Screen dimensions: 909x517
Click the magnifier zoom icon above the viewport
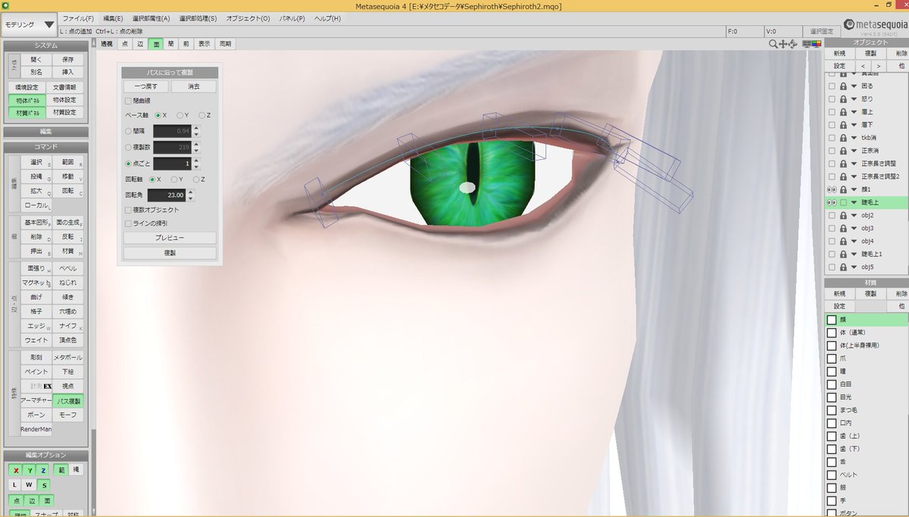point(773,43)
